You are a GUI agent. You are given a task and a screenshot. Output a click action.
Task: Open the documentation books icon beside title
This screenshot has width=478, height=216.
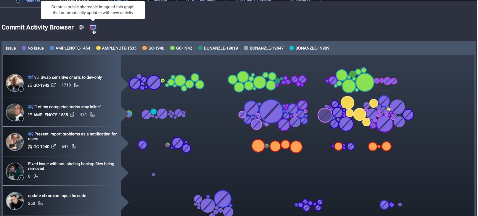coord(82,27)
